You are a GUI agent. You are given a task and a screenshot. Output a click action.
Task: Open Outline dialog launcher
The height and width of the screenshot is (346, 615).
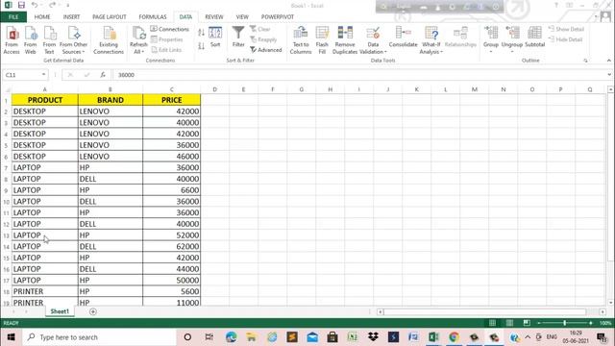coord(585,61)
